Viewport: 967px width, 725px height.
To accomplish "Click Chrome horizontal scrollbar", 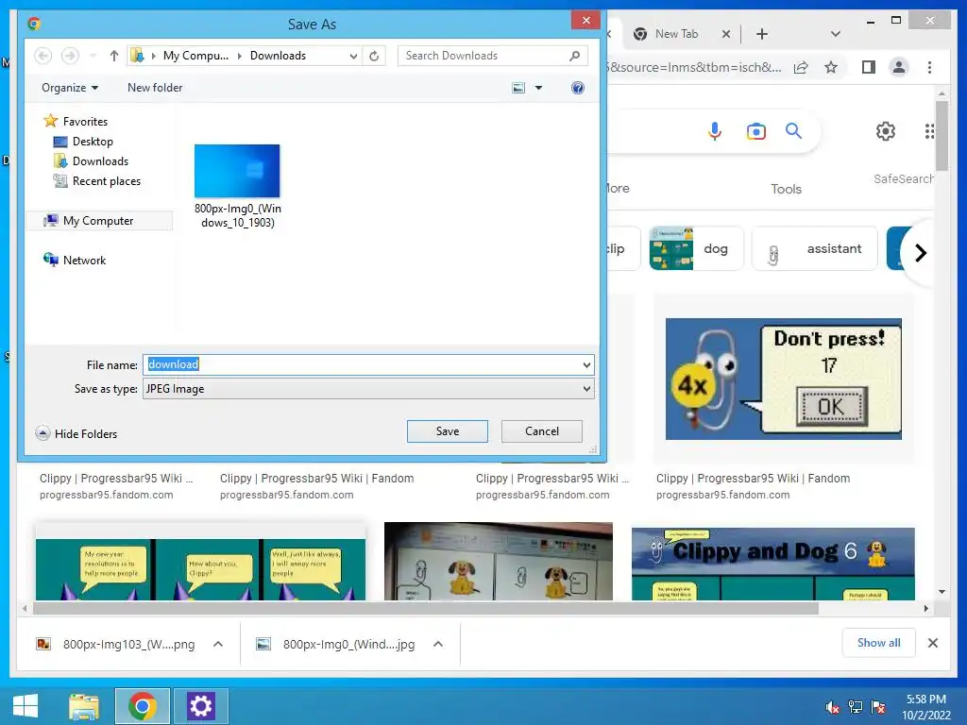I will [426, 609].
